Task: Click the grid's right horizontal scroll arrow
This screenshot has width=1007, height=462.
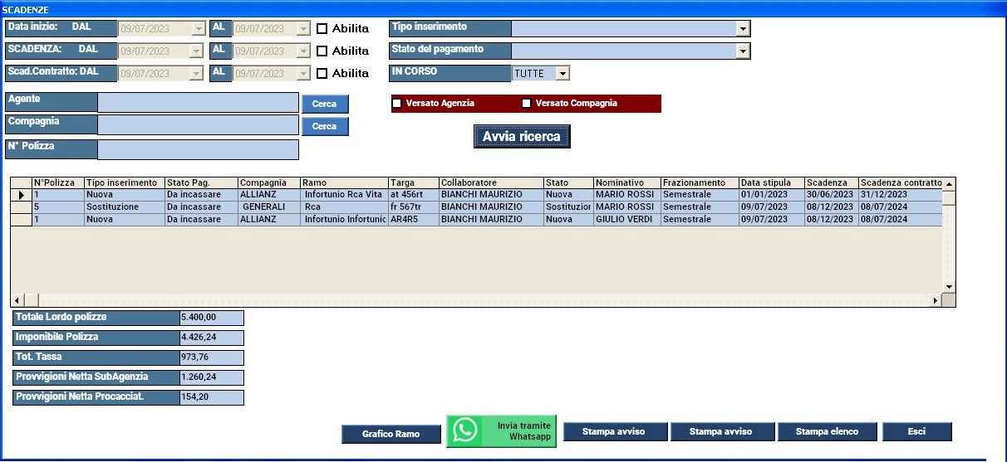Action: click(935, 299)
